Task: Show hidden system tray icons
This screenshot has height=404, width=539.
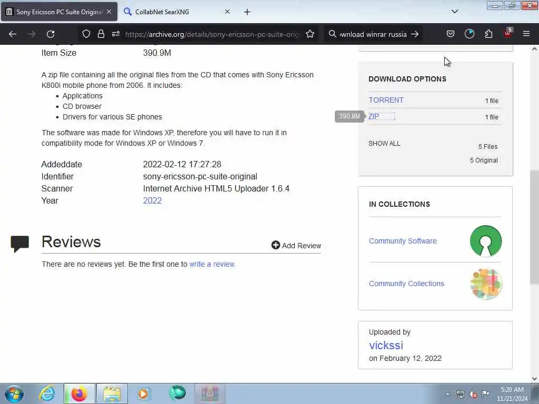Action: [x=447, y=395]
